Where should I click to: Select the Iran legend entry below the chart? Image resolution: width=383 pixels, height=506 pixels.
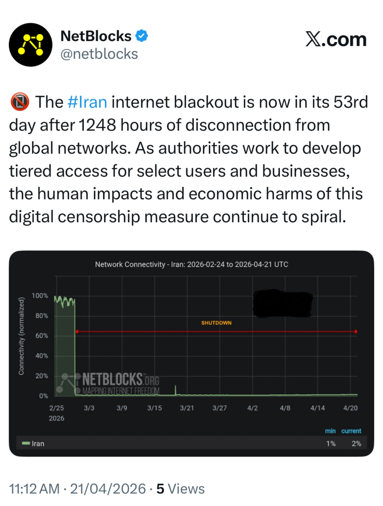[38, 443]
